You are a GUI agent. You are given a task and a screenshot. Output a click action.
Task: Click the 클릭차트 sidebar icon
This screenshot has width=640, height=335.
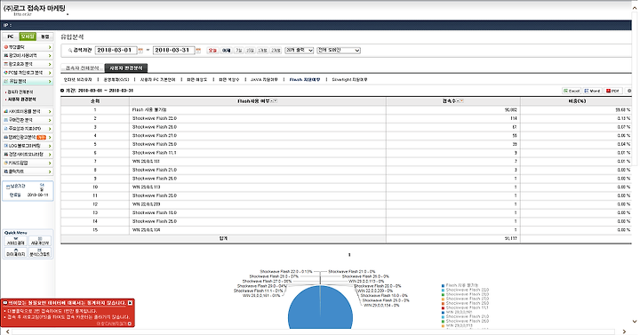tap(5, 171)
